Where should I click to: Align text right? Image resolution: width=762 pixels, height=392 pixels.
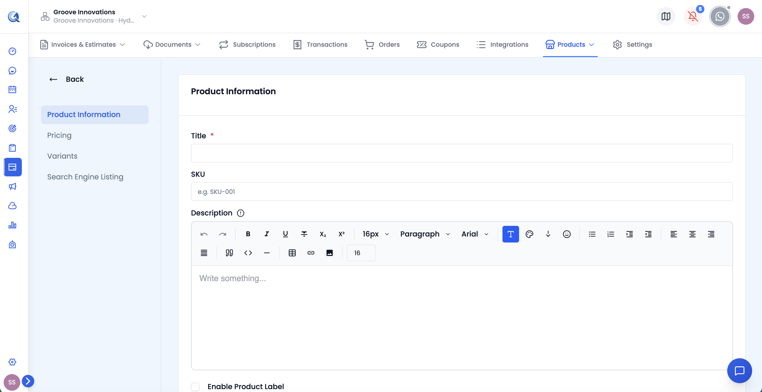[711, 234]
